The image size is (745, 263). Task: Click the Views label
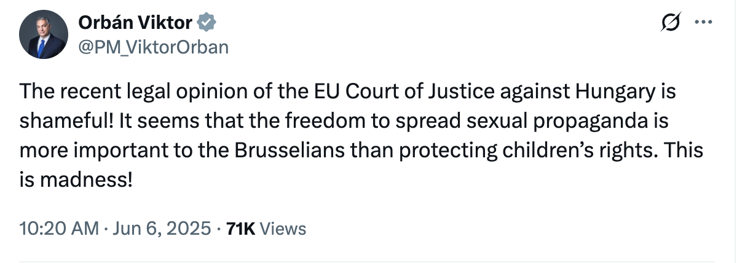point(283,229)
